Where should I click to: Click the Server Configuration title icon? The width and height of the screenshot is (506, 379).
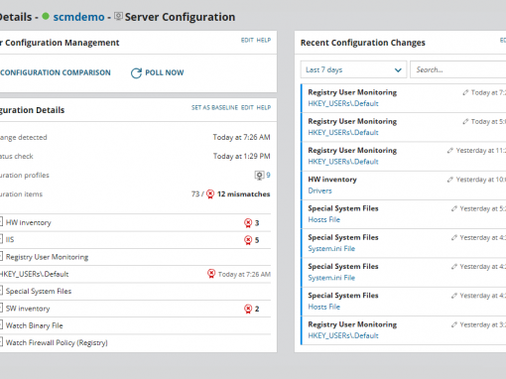(x=118, y=16)
